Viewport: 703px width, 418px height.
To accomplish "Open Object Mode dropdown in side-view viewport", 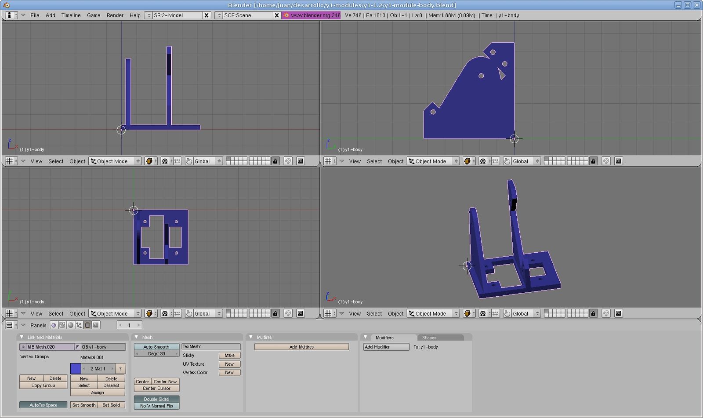I will pyautogui.click(x=433, y=161).
